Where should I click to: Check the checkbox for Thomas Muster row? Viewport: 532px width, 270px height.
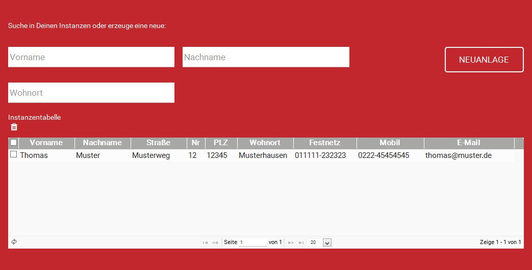14,154
